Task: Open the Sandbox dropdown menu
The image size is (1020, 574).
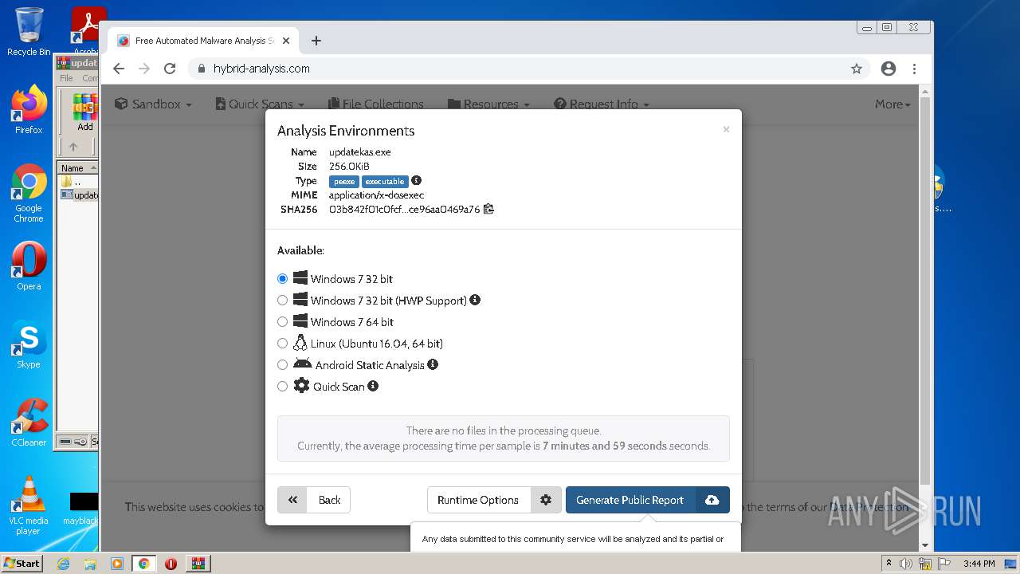Action: 153,104
